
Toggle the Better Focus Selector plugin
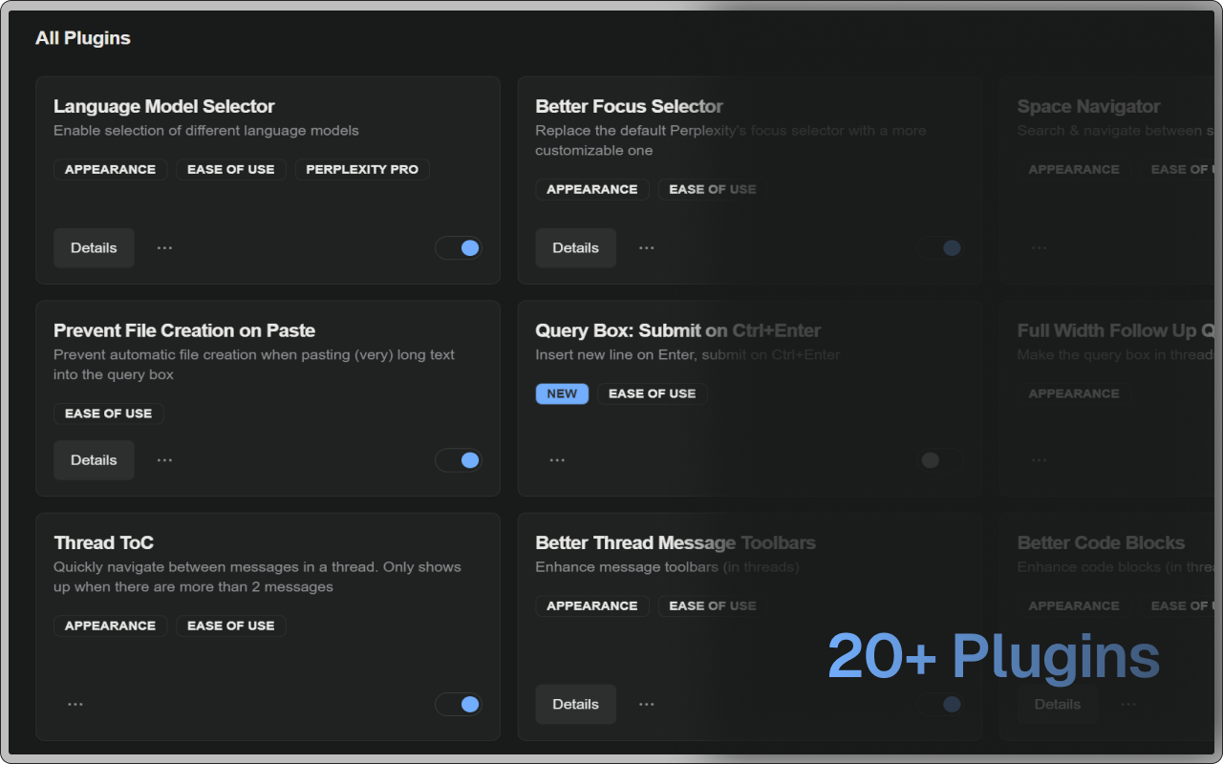coord(941,248)
